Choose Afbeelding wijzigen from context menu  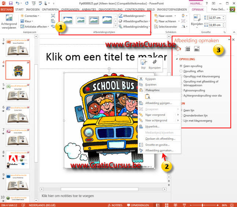159,103
